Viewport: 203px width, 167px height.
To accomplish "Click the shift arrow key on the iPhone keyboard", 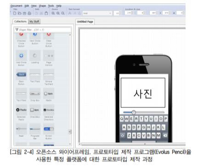I will [123, 135].
